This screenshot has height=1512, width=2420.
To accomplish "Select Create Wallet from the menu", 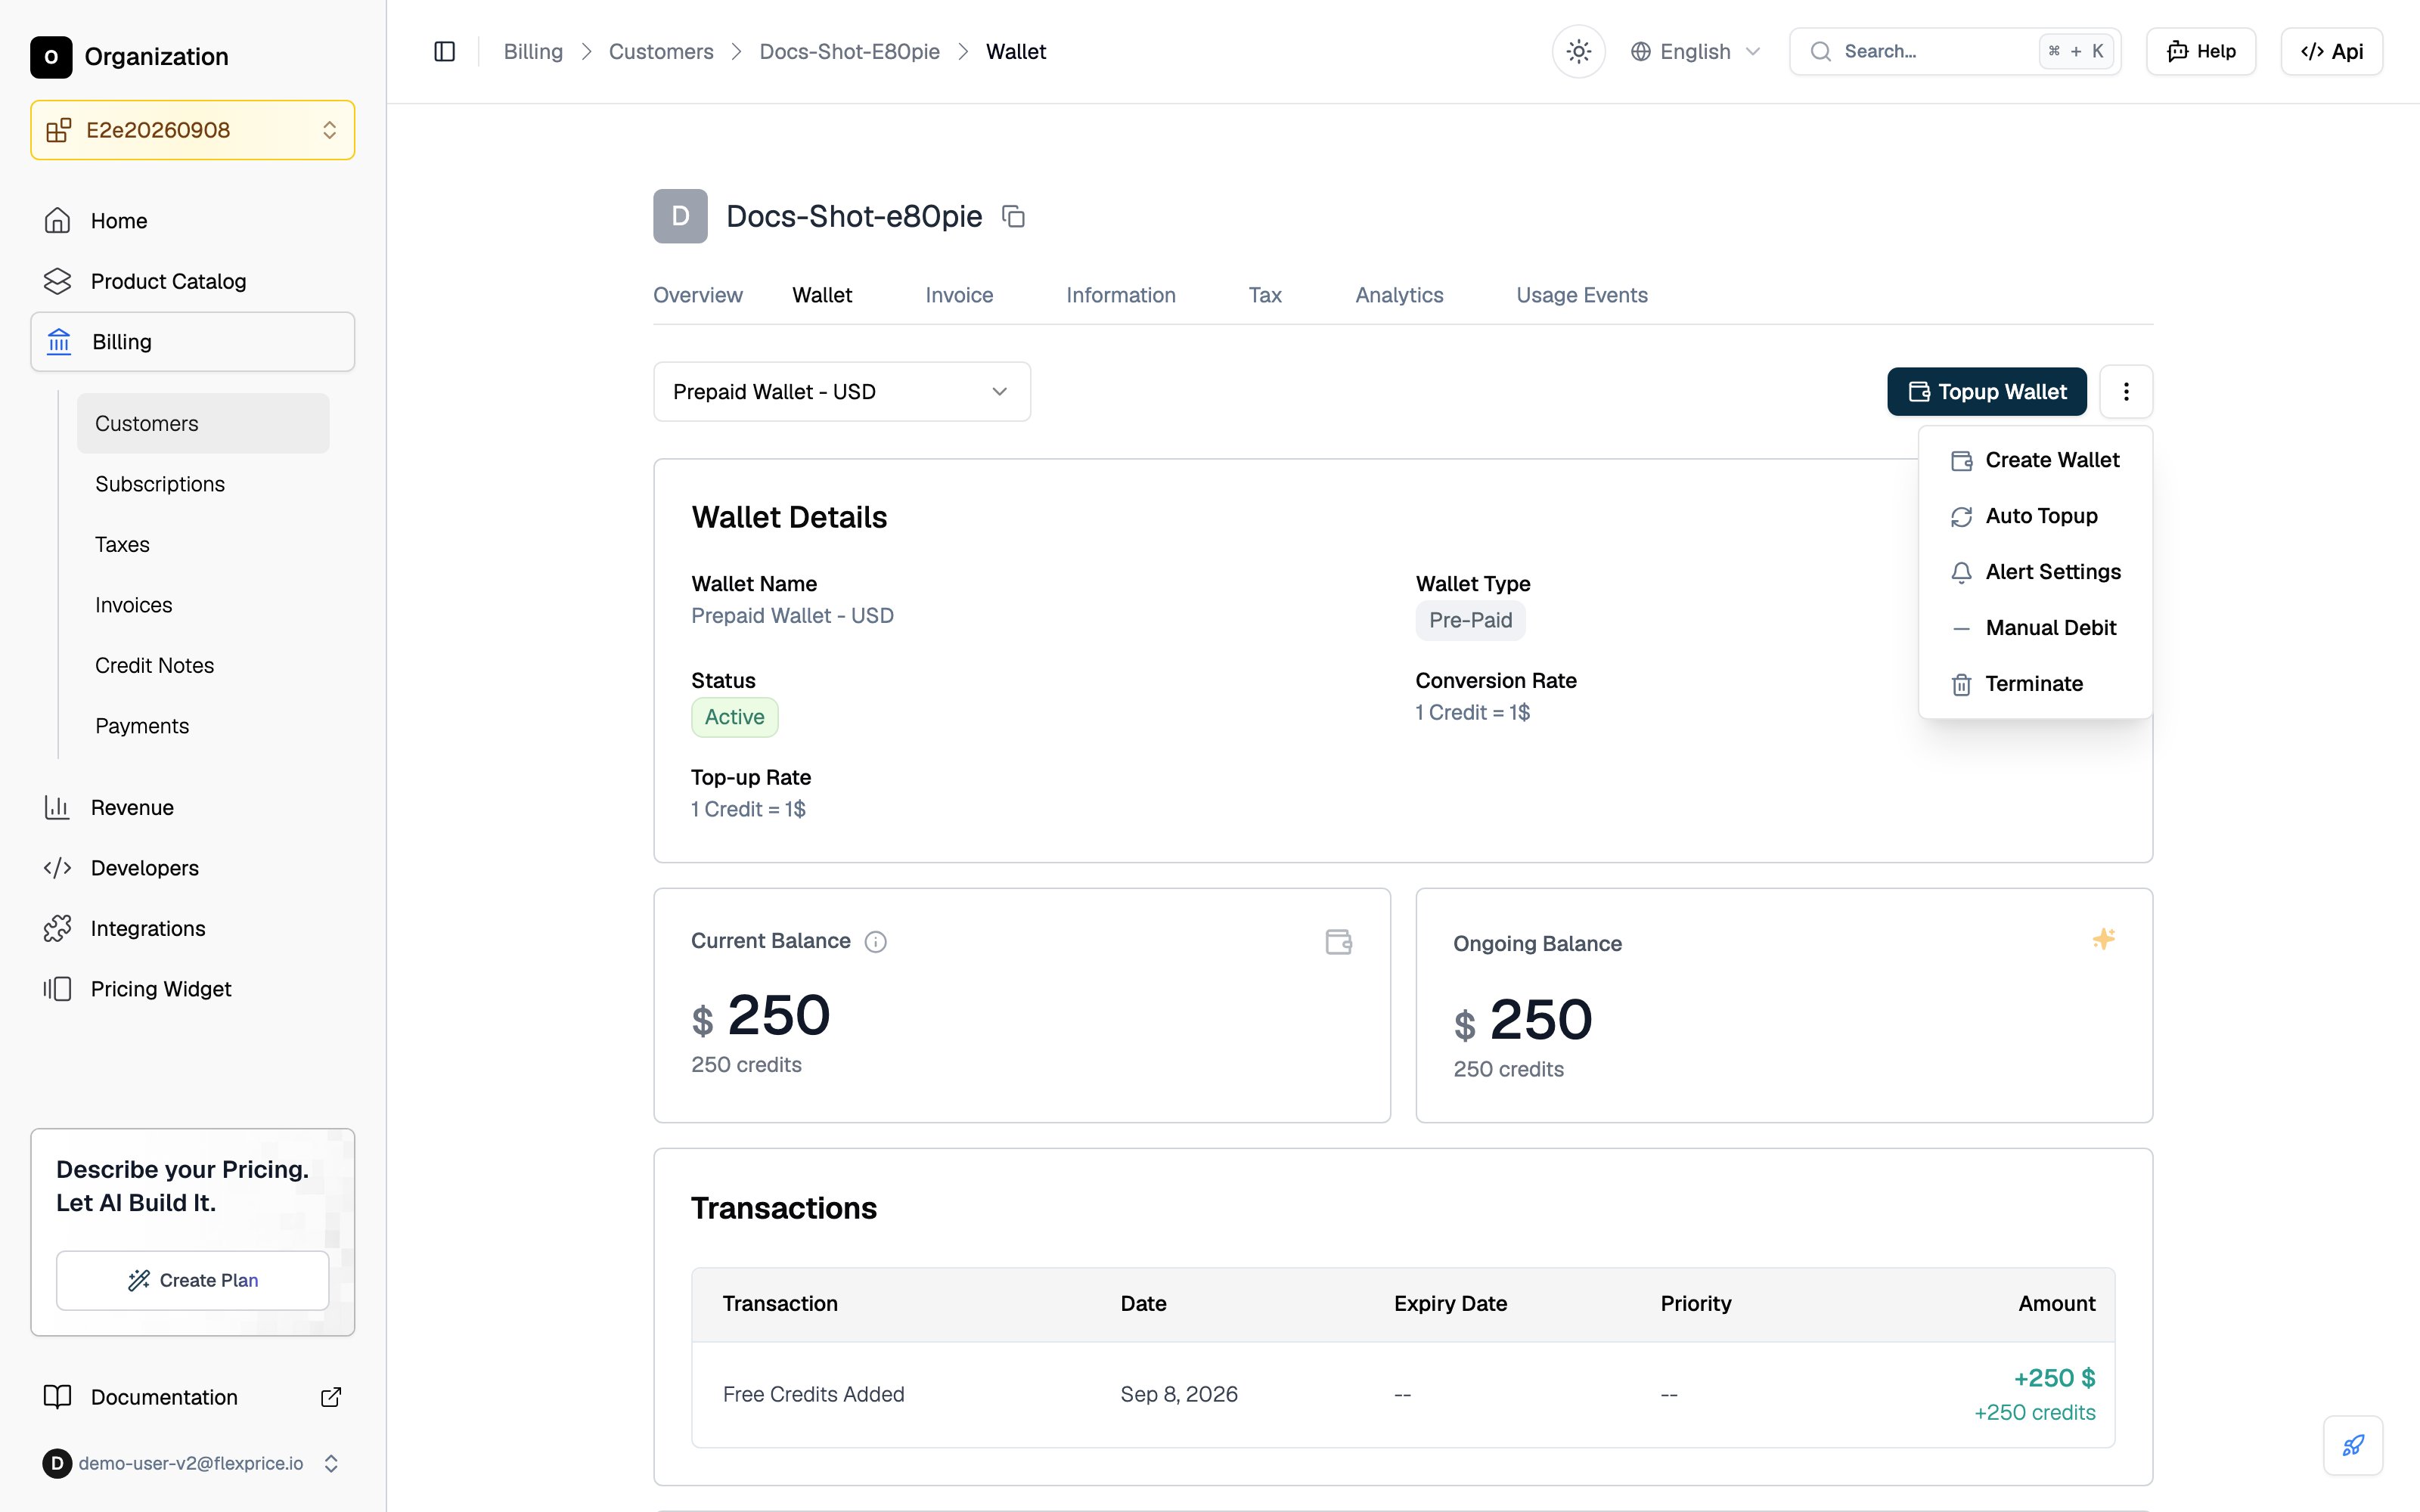I will click(2035, 460).
